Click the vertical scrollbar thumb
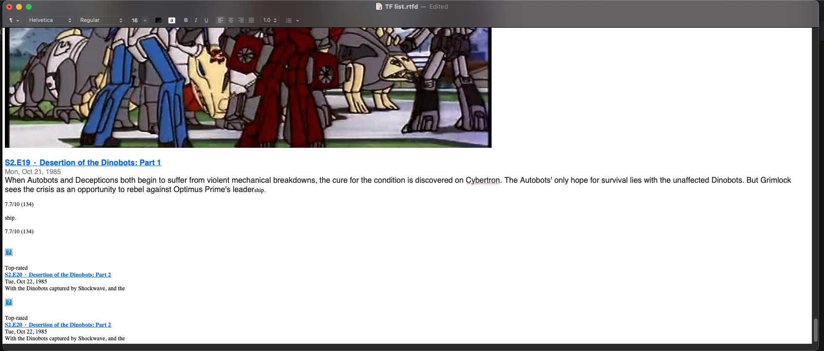This screenshot has width=824, height=351. (815, 330)
